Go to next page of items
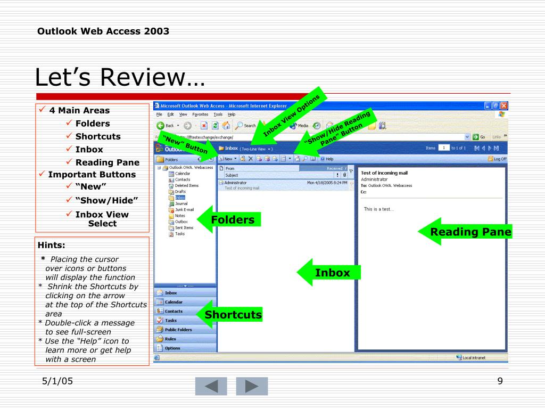This screenshot has height=409, width=545. point(490,148)
